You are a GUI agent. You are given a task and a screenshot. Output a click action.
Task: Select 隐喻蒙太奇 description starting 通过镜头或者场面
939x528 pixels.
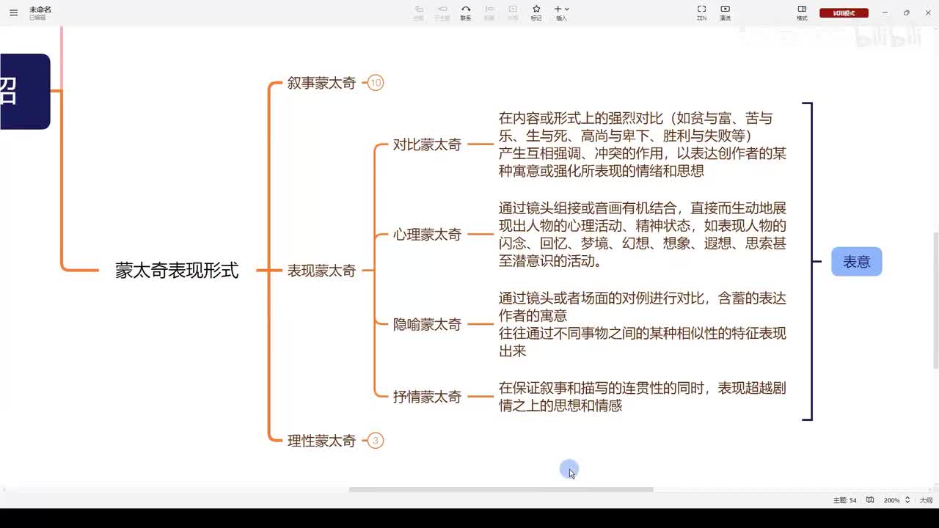pyautogui.click(x=642, y=324)
